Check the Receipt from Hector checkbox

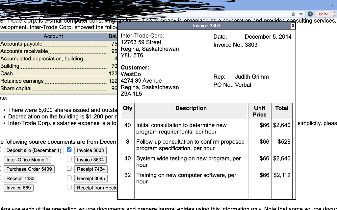[x=69, y=187]
